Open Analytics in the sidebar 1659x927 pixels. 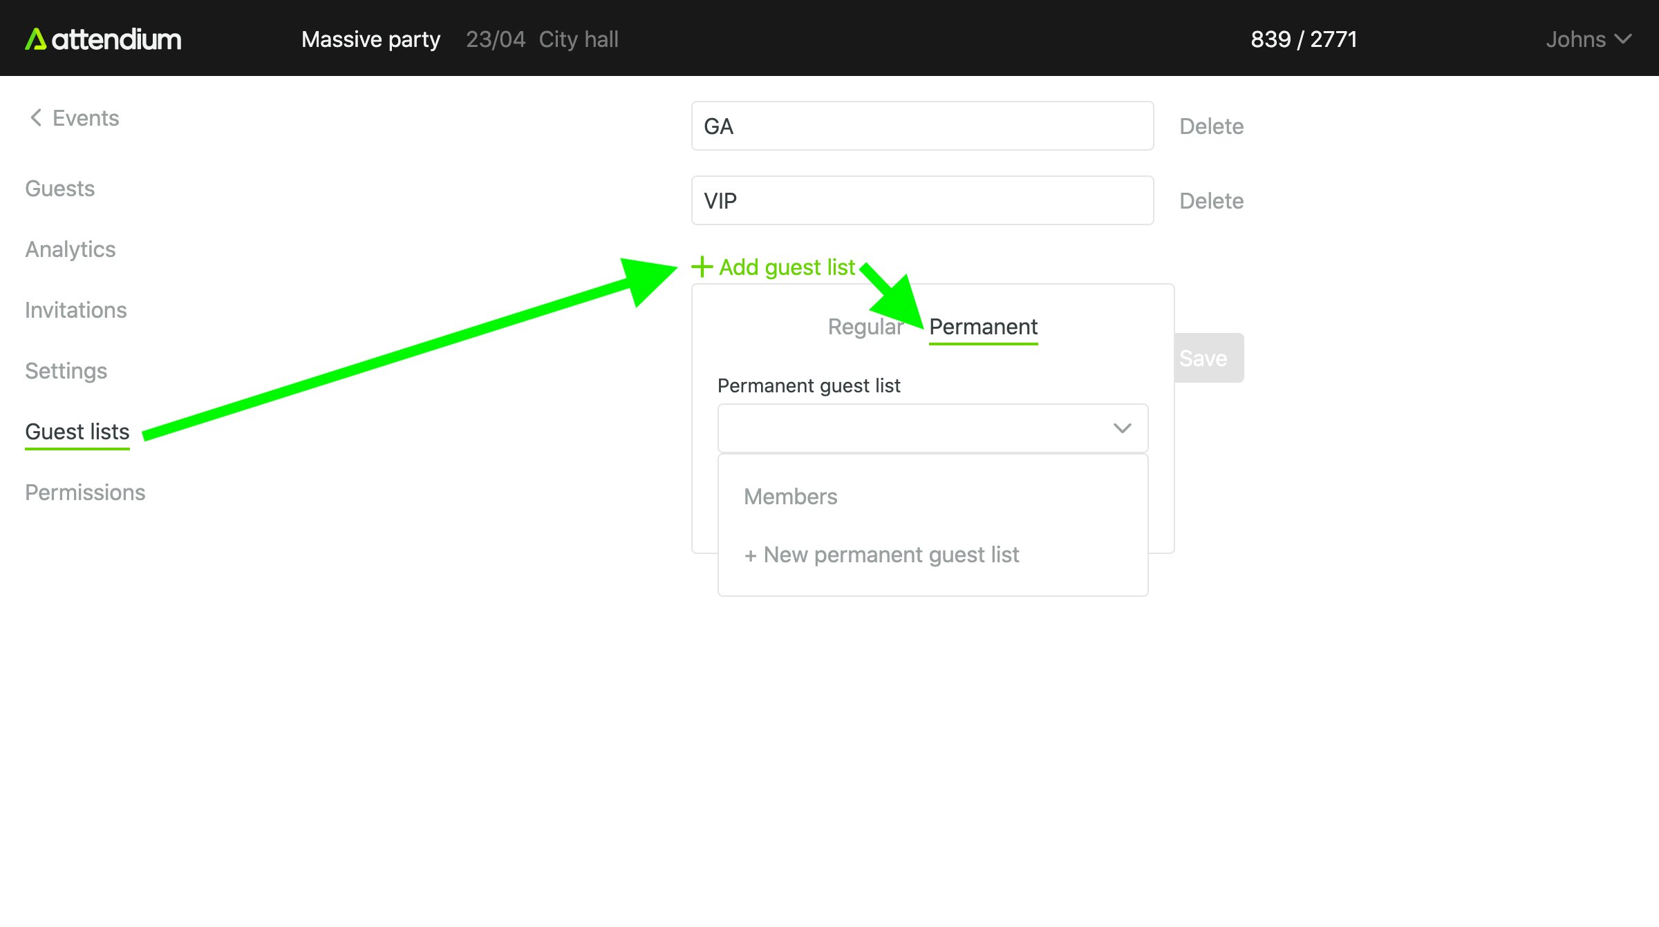[71, 249]
